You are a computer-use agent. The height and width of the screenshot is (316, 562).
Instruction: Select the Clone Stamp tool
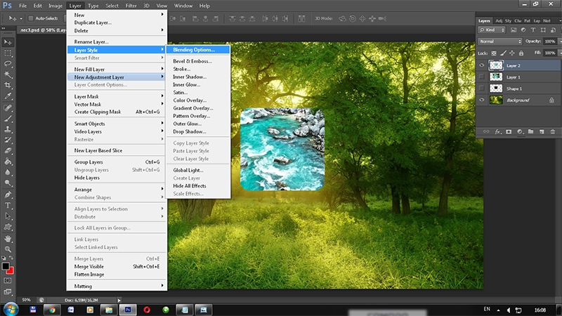pos(8,129)
